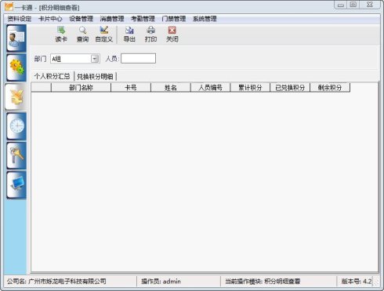Switch to the 个人积分汇总 tab

[53, 76]
